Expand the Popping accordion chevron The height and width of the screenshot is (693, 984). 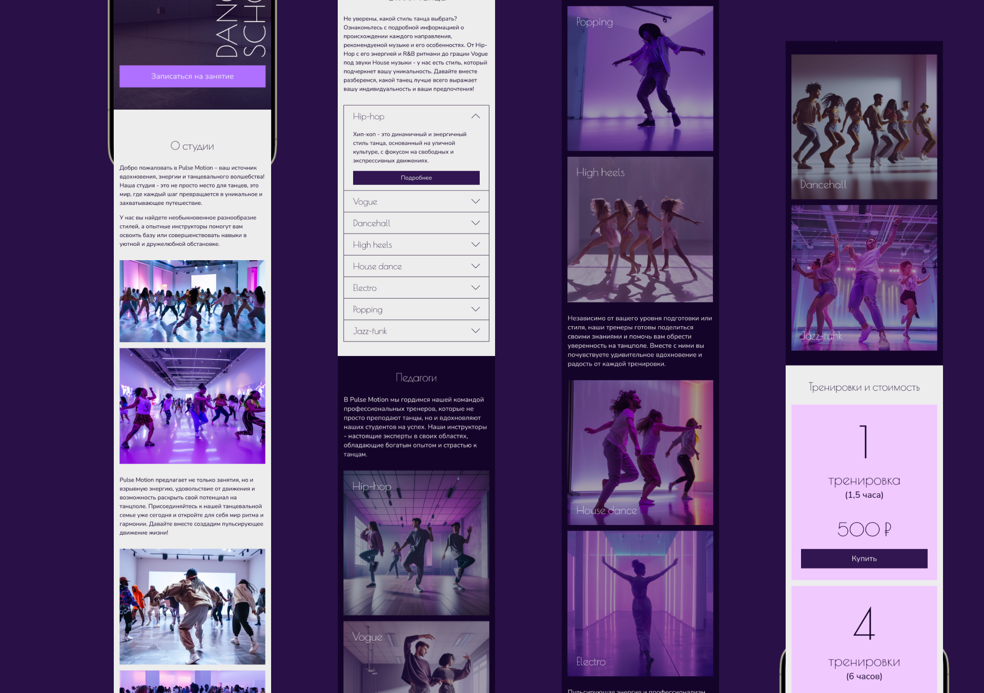click(x=475, y=309)
